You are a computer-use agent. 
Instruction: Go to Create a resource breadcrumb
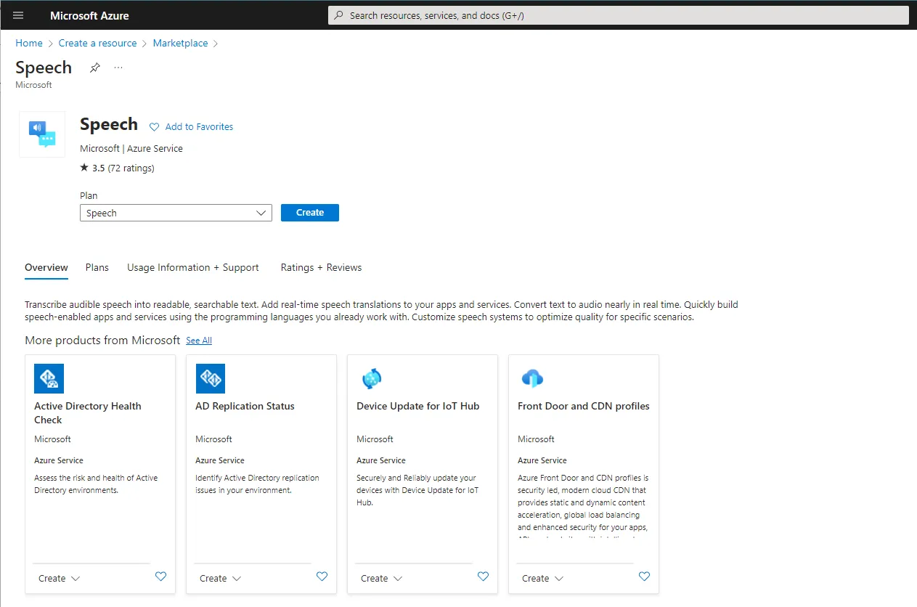(98, 43)
